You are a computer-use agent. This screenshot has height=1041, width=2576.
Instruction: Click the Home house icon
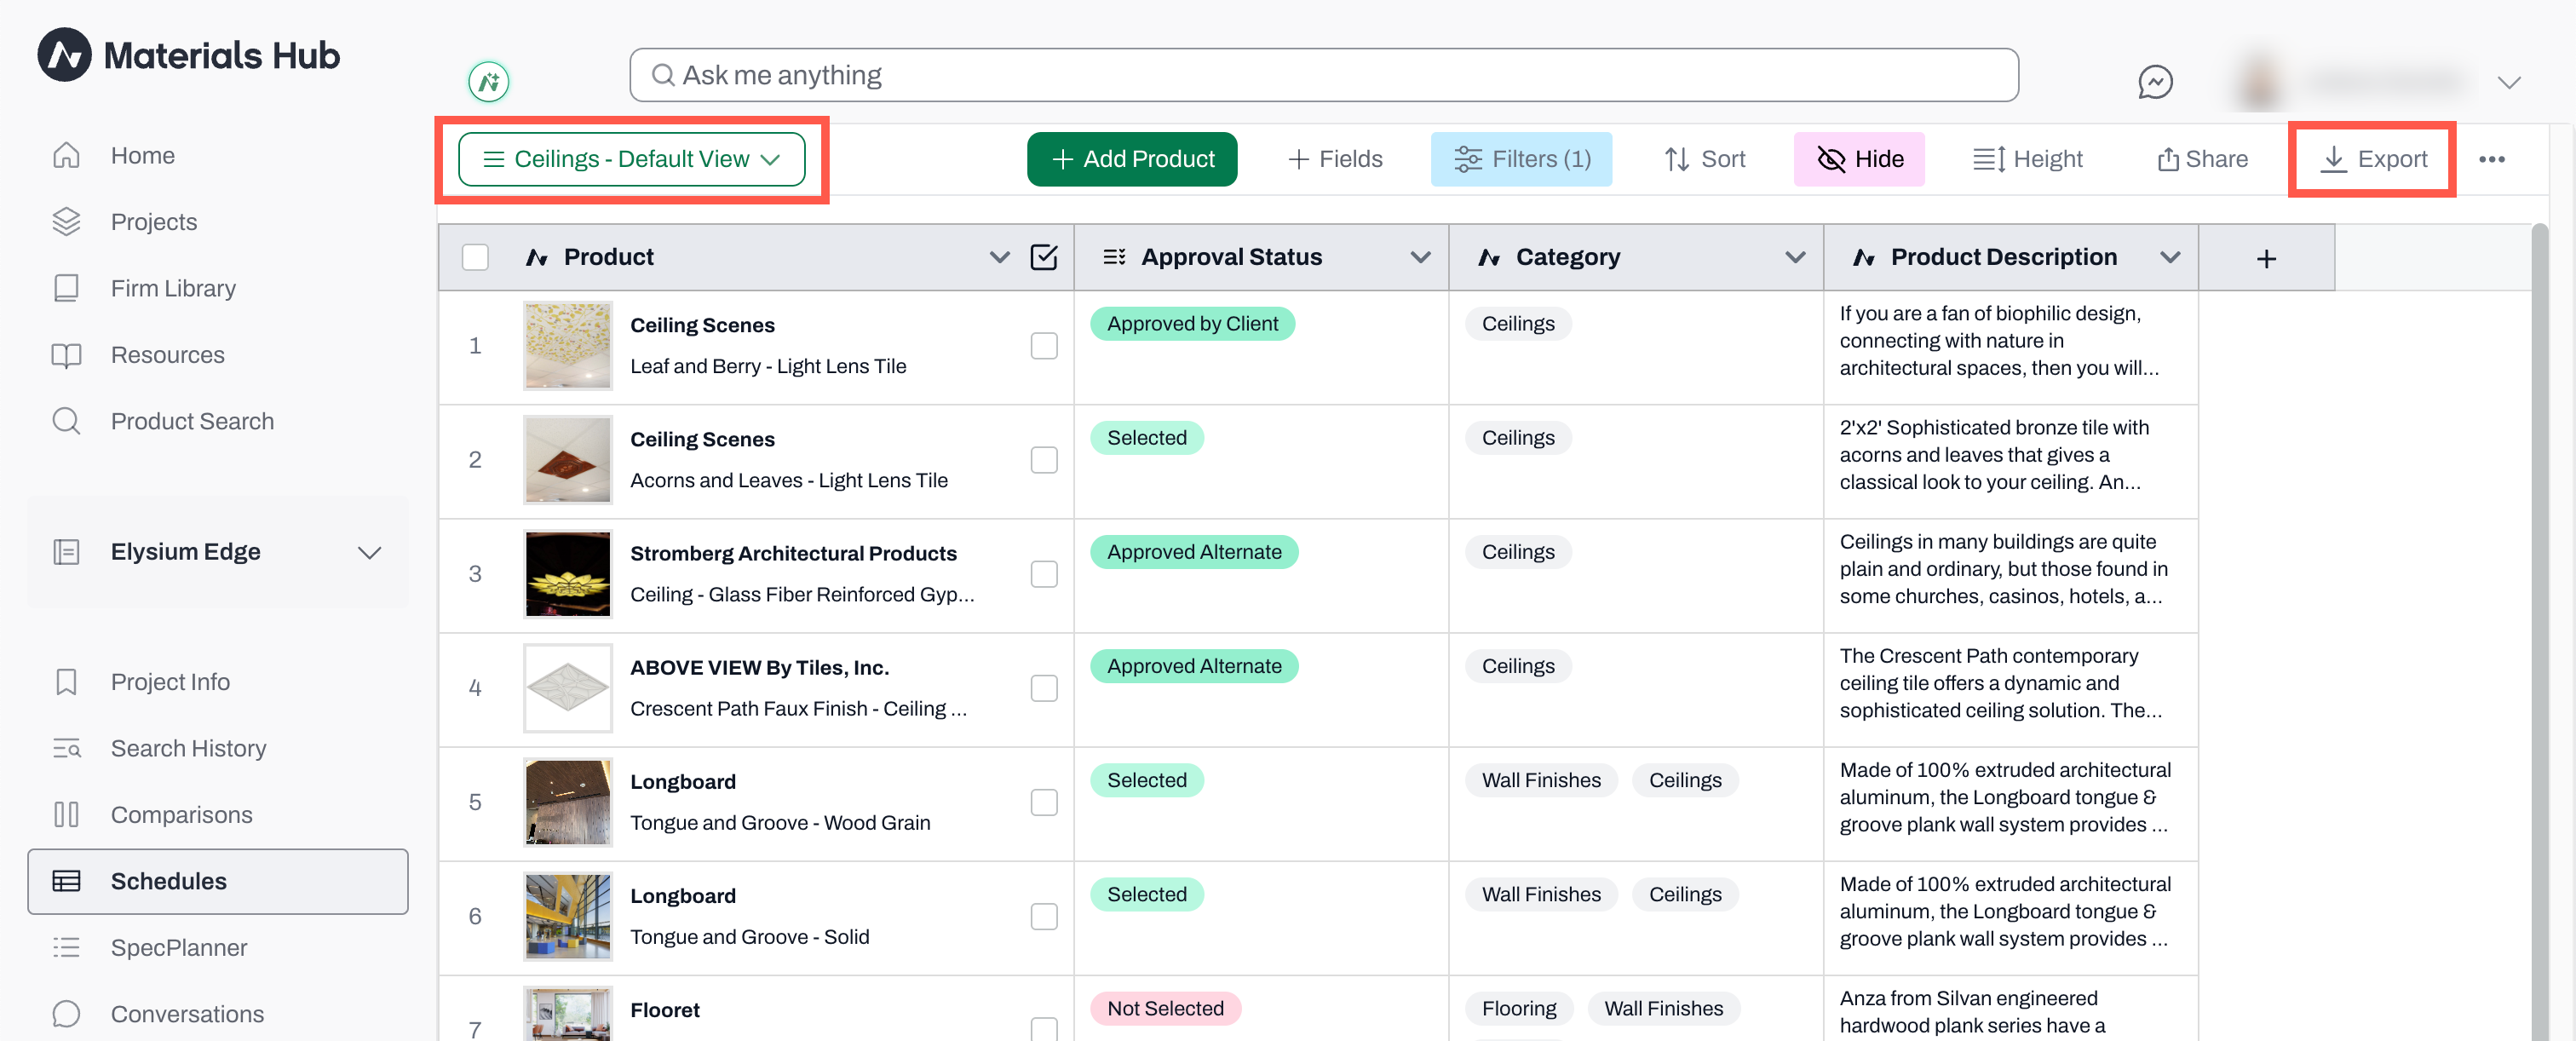[x=66, y=155]
